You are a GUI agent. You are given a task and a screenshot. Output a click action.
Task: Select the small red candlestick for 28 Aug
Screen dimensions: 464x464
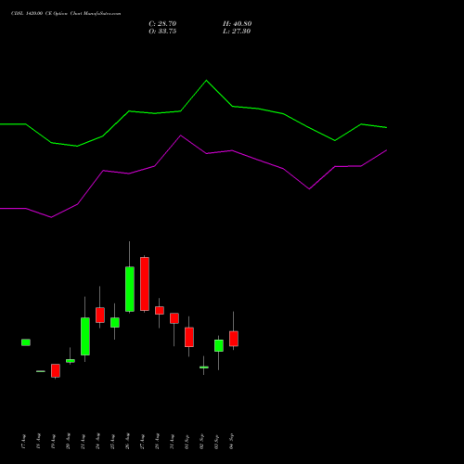[160, 310]
